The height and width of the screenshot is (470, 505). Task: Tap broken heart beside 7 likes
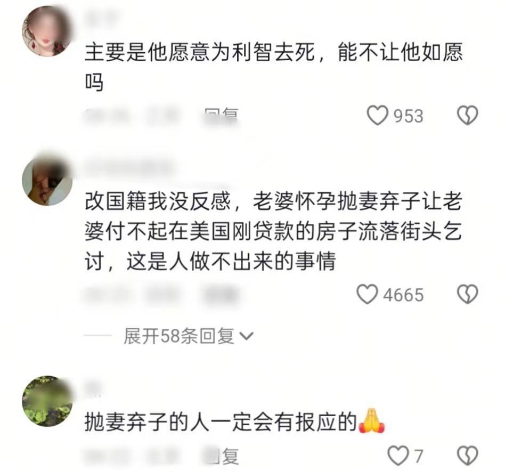click(467, 456)
